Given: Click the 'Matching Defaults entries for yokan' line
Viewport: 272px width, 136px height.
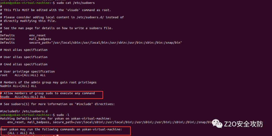Looking at the screenshot, I should click(55, 118).
